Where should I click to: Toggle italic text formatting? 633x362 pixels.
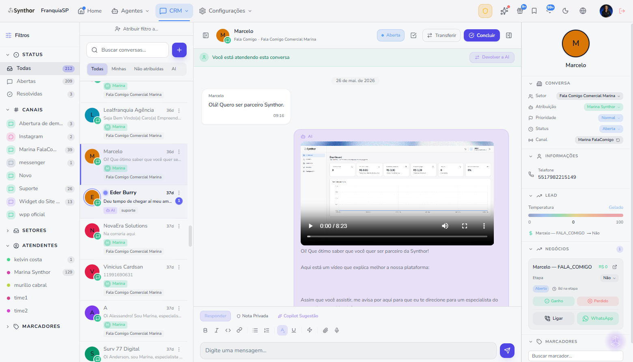pyautogui.click(x=217, y=330)
